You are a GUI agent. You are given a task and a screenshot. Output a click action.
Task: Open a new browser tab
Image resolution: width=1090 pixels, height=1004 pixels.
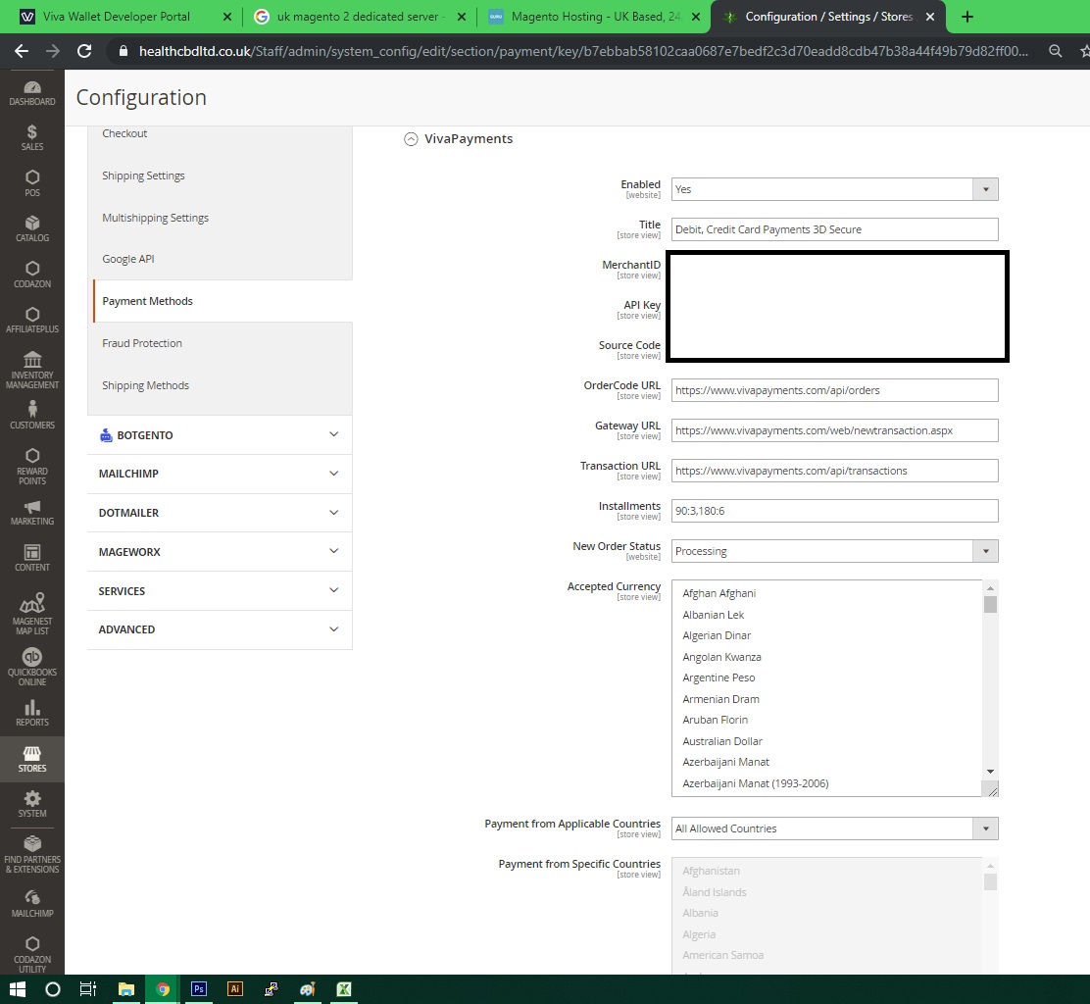tap(966, 17)
